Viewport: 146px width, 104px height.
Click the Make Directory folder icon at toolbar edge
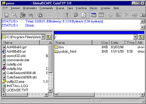[x=142, y=15]
